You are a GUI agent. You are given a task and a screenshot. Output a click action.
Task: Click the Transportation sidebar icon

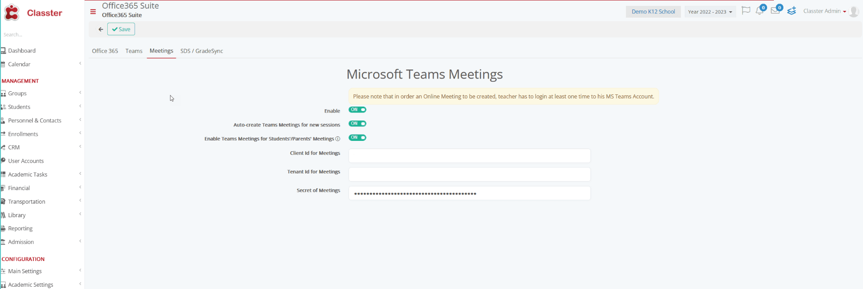pyautogui.click(x=3, y=201)
